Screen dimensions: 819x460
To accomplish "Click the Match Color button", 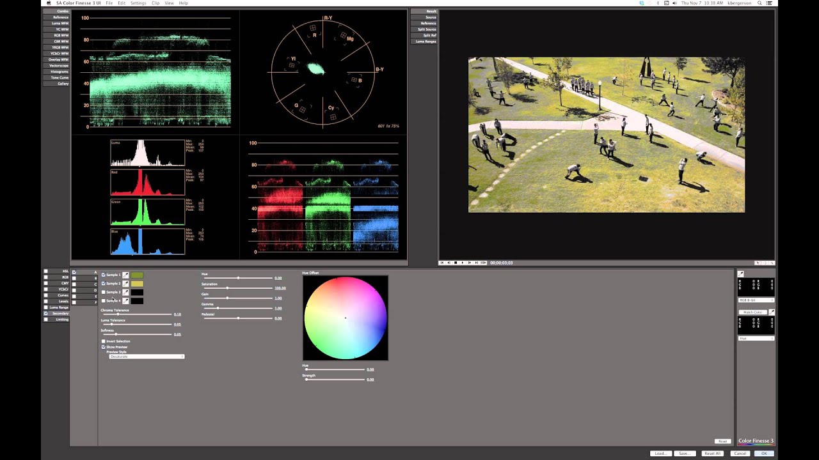I will pos(752,312).
